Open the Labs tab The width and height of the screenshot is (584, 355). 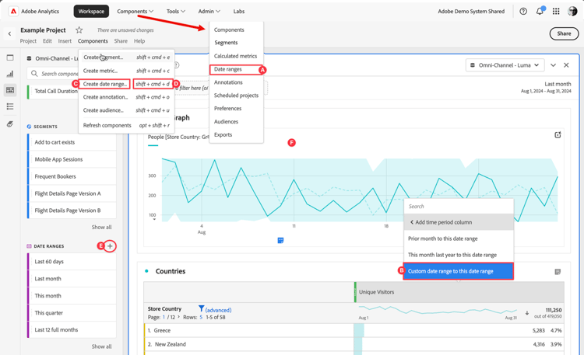(x=239, y=11)
